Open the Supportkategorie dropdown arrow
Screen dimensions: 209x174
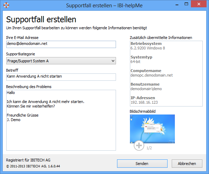pos(112,61)
